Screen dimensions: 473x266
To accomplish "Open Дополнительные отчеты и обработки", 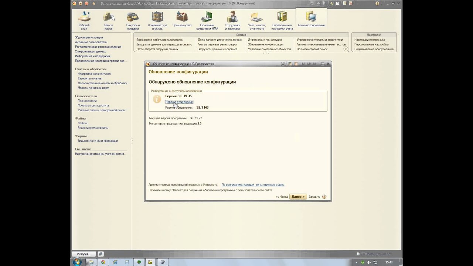I will tap(102, 83).
